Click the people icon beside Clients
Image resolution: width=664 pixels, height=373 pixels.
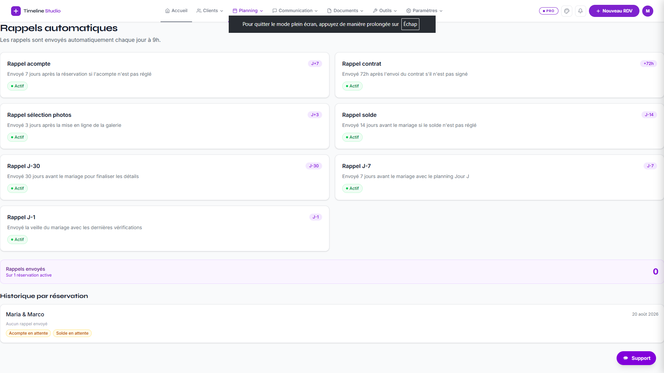pos(199,11)
